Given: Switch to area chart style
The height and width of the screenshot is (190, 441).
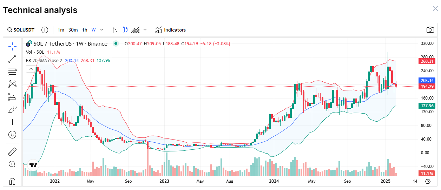Looking at the screenshot, I should pos(136,30).
